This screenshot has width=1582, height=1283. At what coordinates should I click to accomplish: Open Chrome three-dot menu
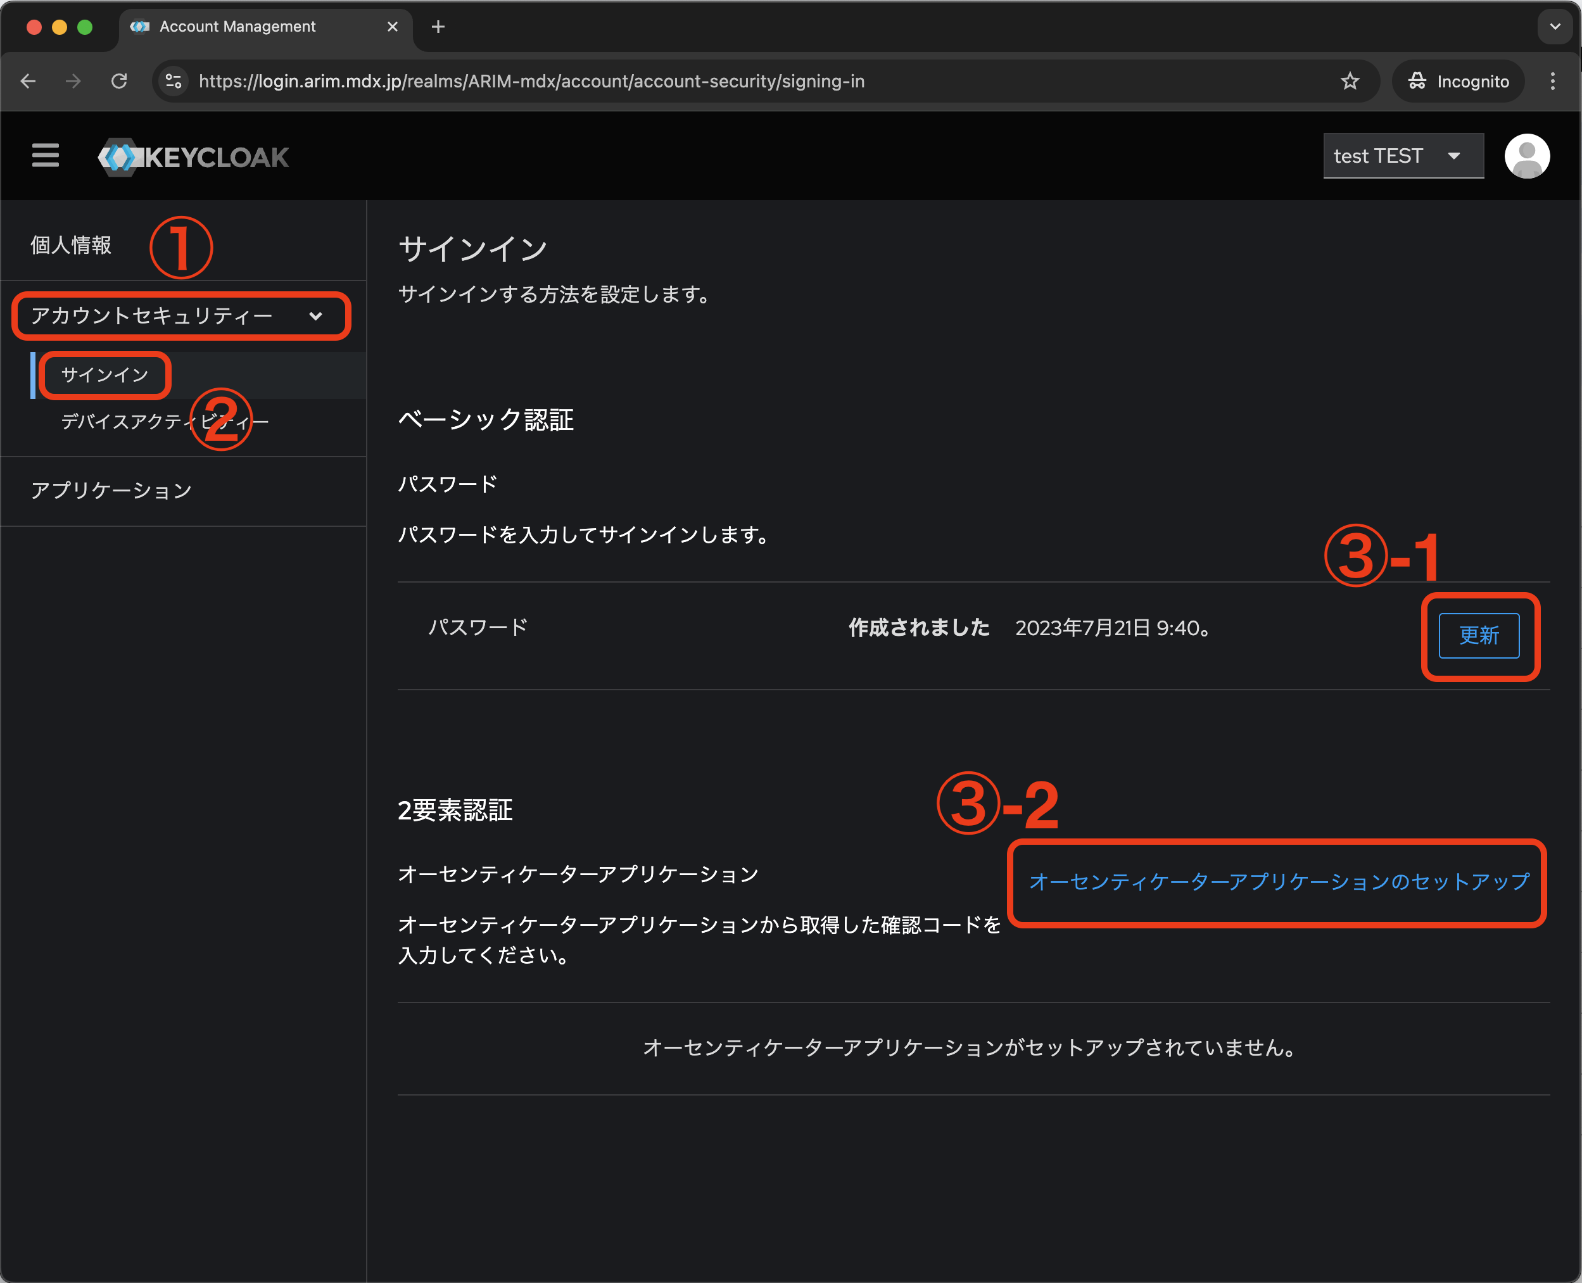pyautogui.click(x=1552, y=81)
